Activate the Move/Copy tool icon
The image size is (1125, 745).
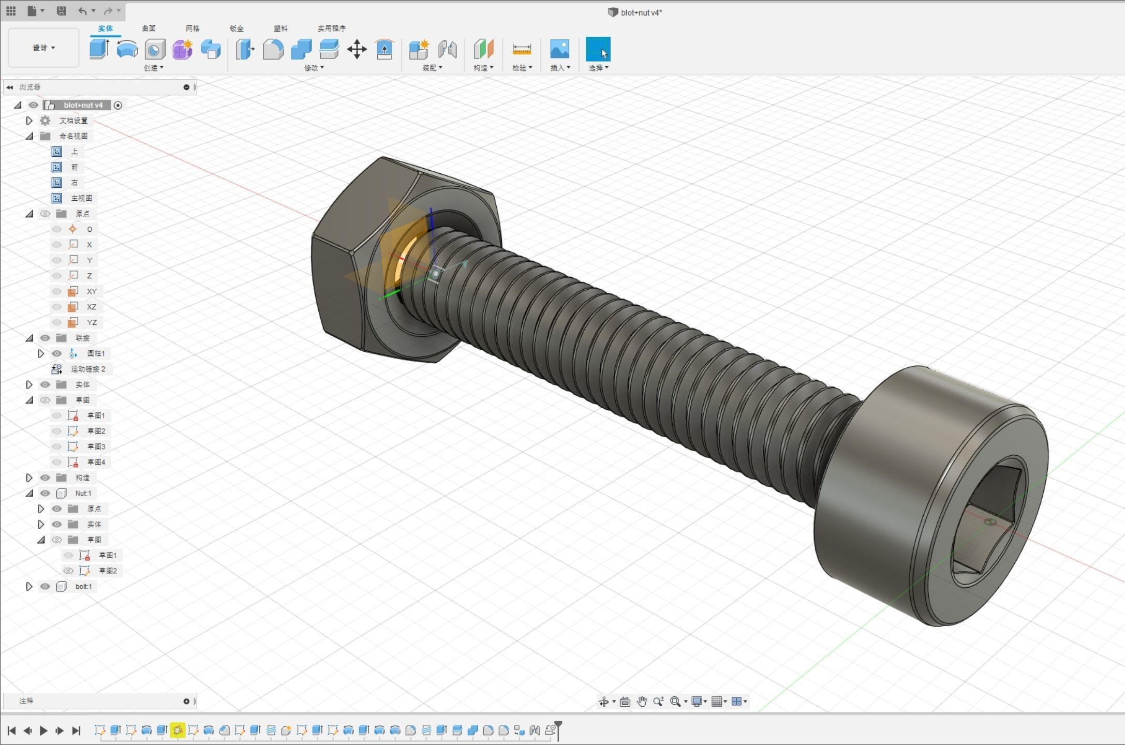[x=357, y=50]
